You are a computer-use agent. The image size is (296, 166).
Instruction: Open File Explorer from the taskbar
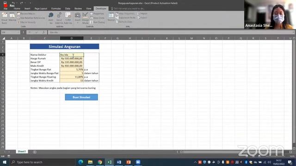tap(90, 162)
